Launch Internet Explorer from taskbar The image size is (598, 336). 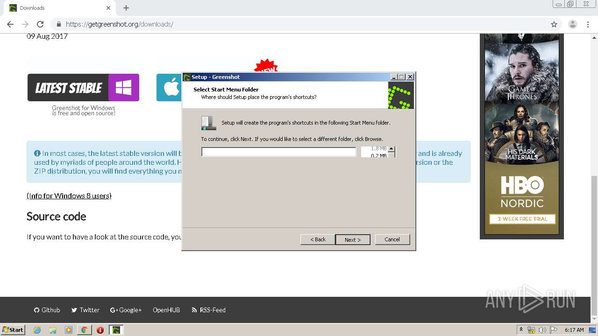(x=37, y=330)
